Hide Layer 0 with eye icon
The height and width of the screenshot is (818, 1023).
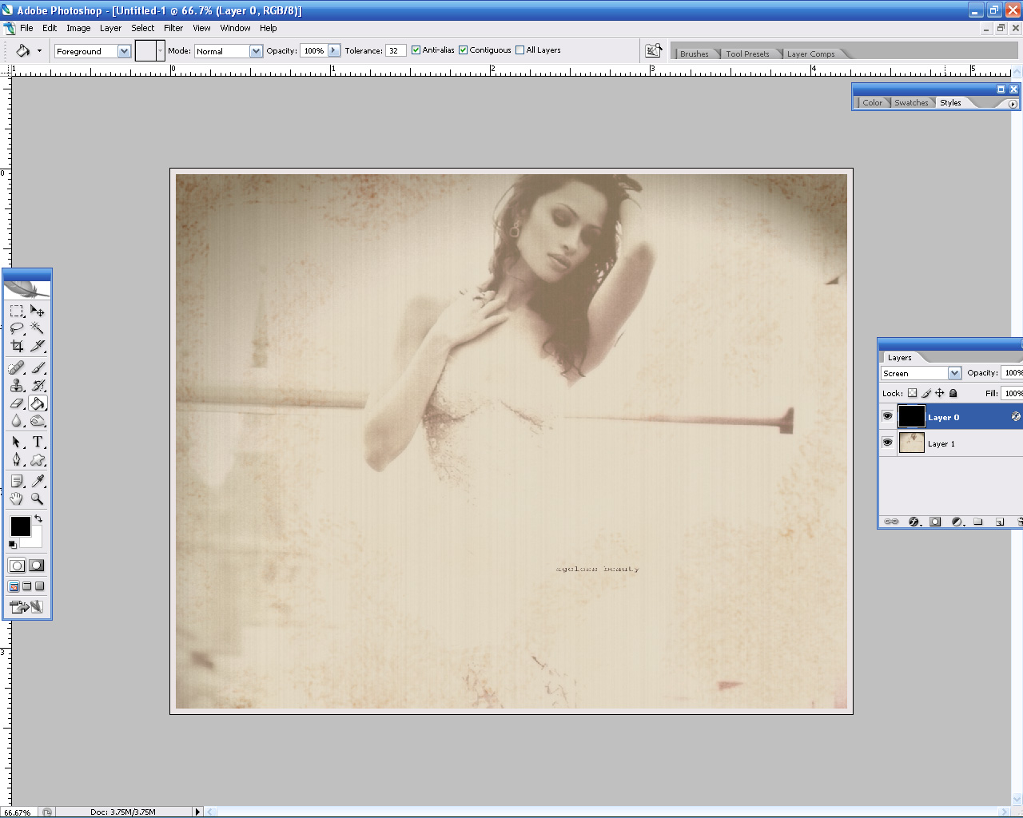point(887,416)
